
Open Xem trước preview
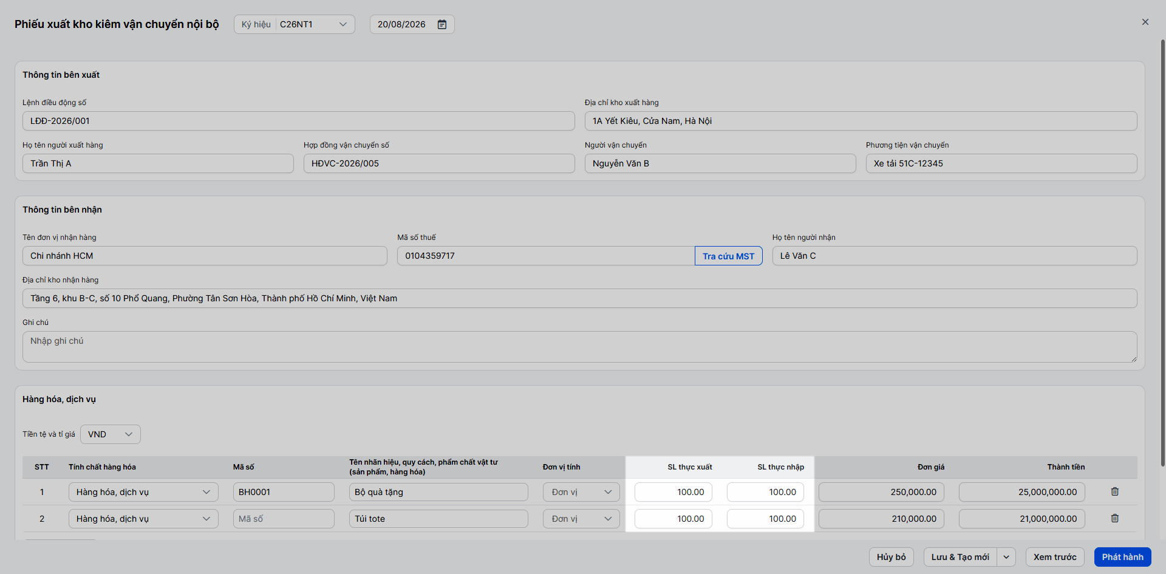(x=1055, y=557)
